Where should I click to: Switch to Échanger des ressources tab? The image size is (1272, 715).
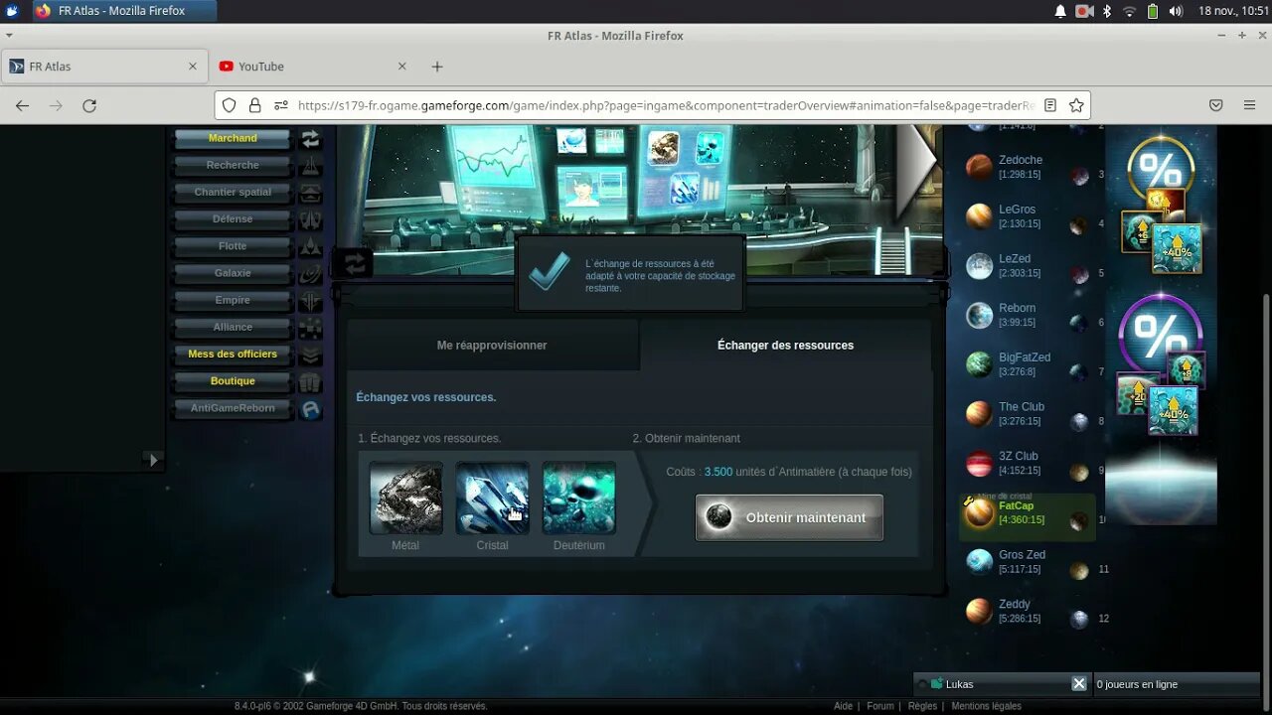pyautogui.click(x=785, y=346)
